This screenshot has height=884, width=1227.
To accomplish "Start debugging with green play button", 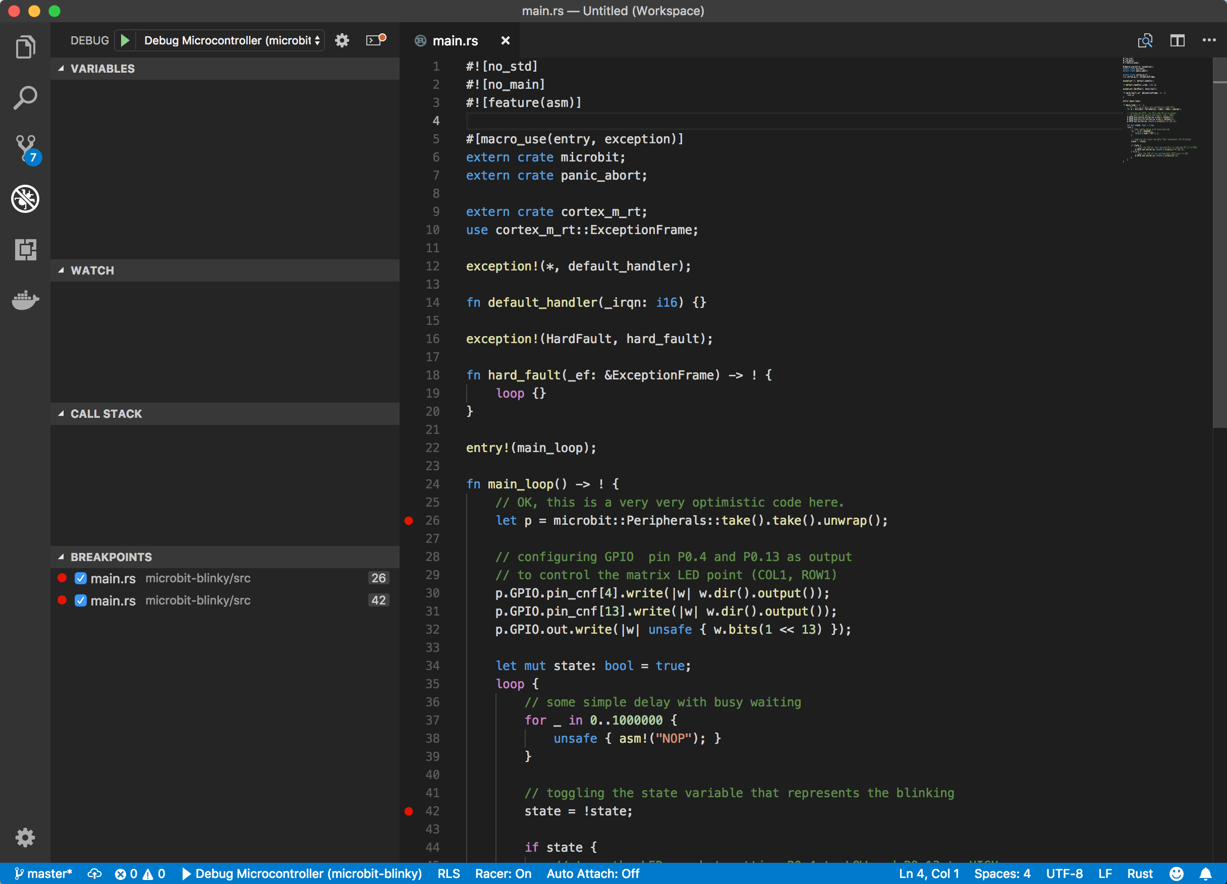I will [x=125, y=40].
